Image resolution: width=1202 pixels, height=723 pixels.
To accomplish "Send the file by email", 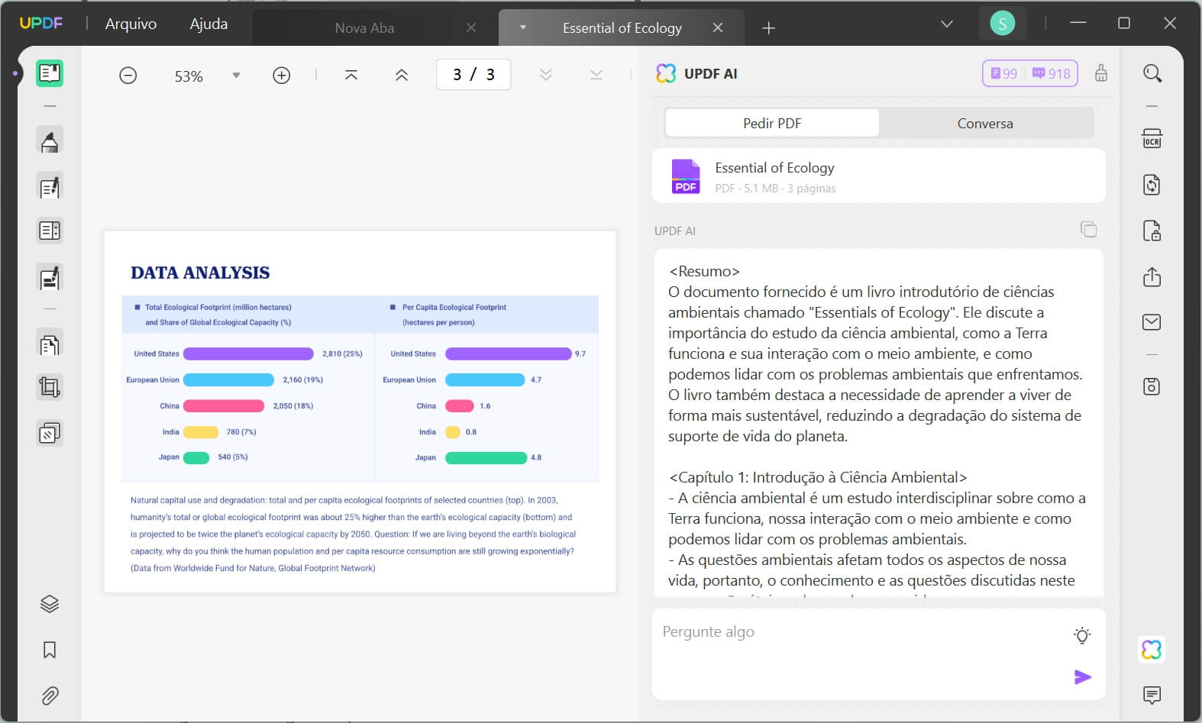I will point(1152,322).
